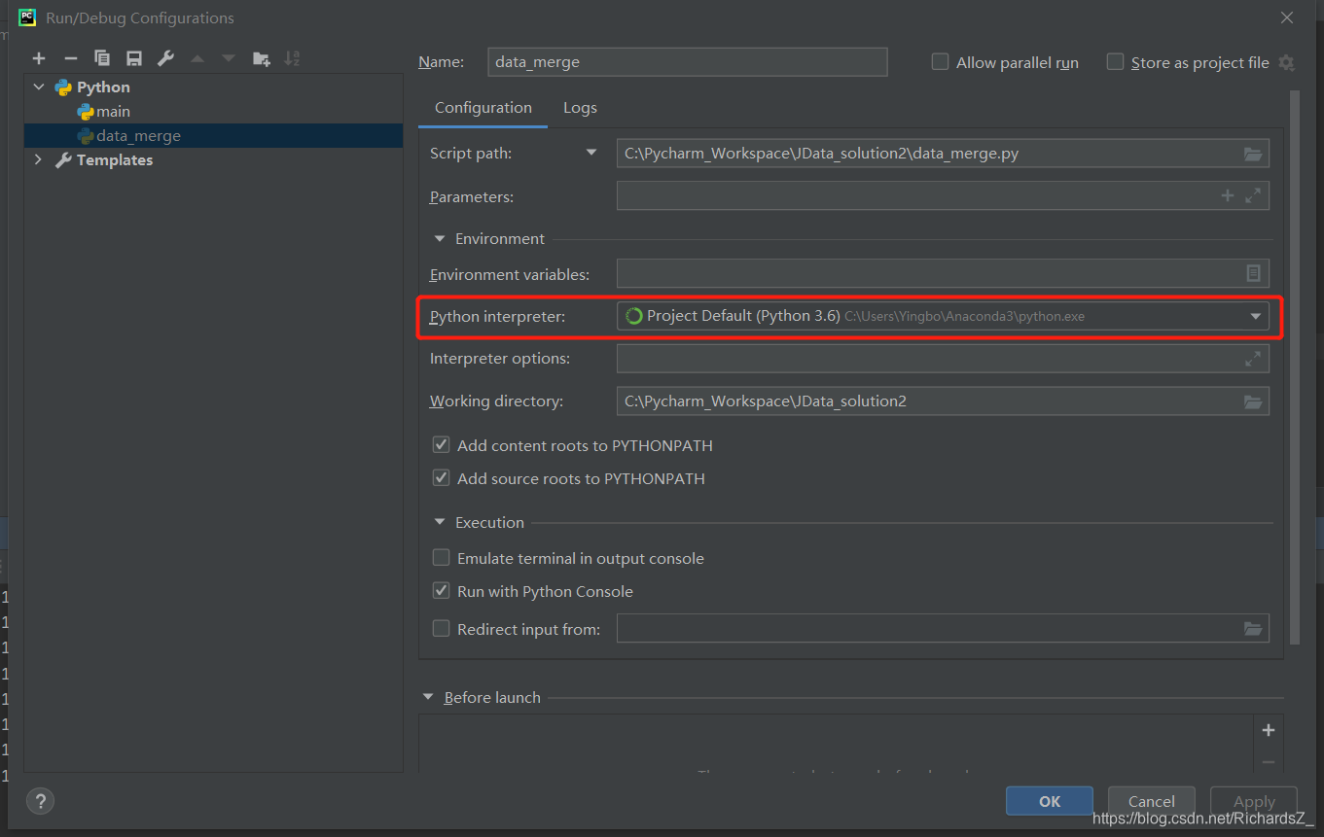The width and height of the screenshot is (1324, 837).
Task: Add before launch task plus icon
Action: tap(1269, 730)
